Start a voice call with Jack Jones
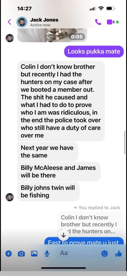The height and width of the screenshot is (276, 127). tap(98, 22)
